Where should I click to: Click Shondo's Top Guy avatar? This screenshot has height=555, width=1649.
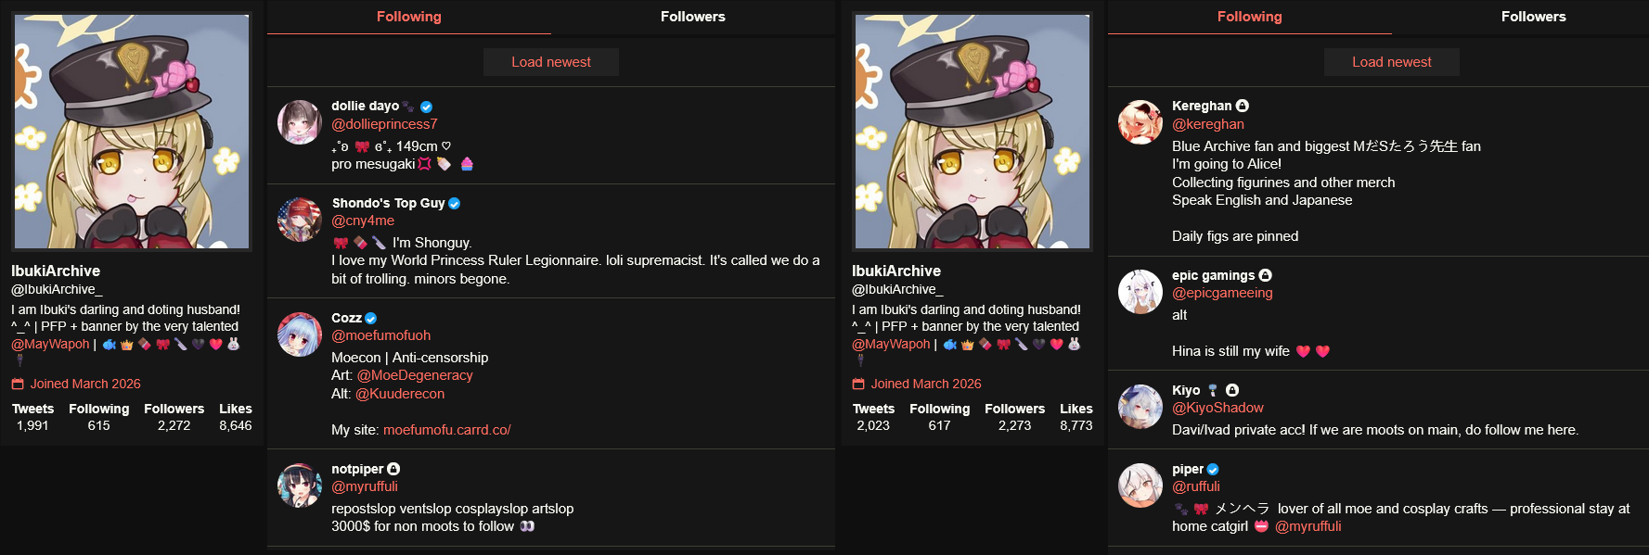[300, 220]
